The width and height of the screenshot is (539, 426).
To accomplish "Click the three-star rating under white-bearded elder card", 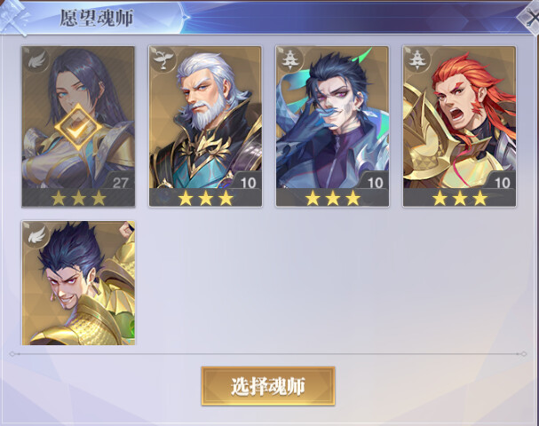I will [x=205, y=199].
